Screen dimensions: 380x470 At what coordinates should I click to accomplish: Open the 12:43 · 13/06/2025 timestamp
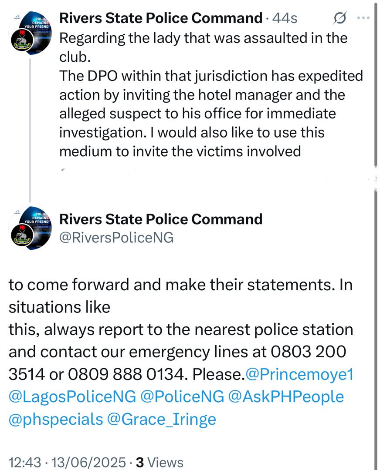click(67, 462)
